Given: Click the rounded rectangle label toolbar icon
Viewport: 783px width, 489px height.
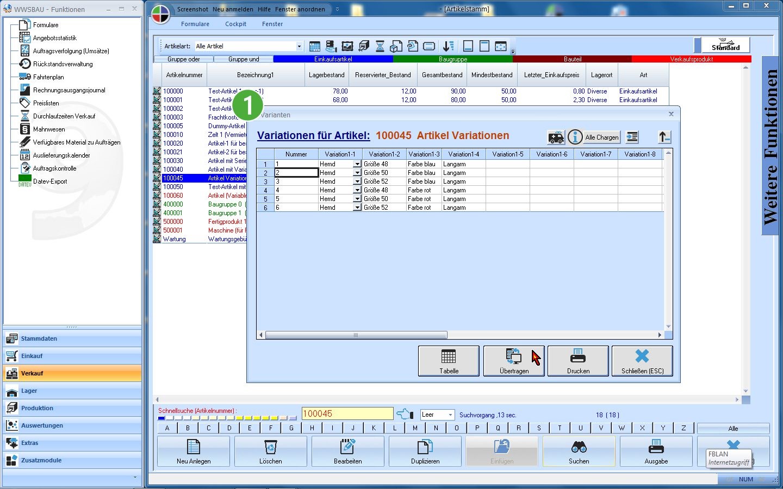Looking at the screenshot, I should coord(429,46).
